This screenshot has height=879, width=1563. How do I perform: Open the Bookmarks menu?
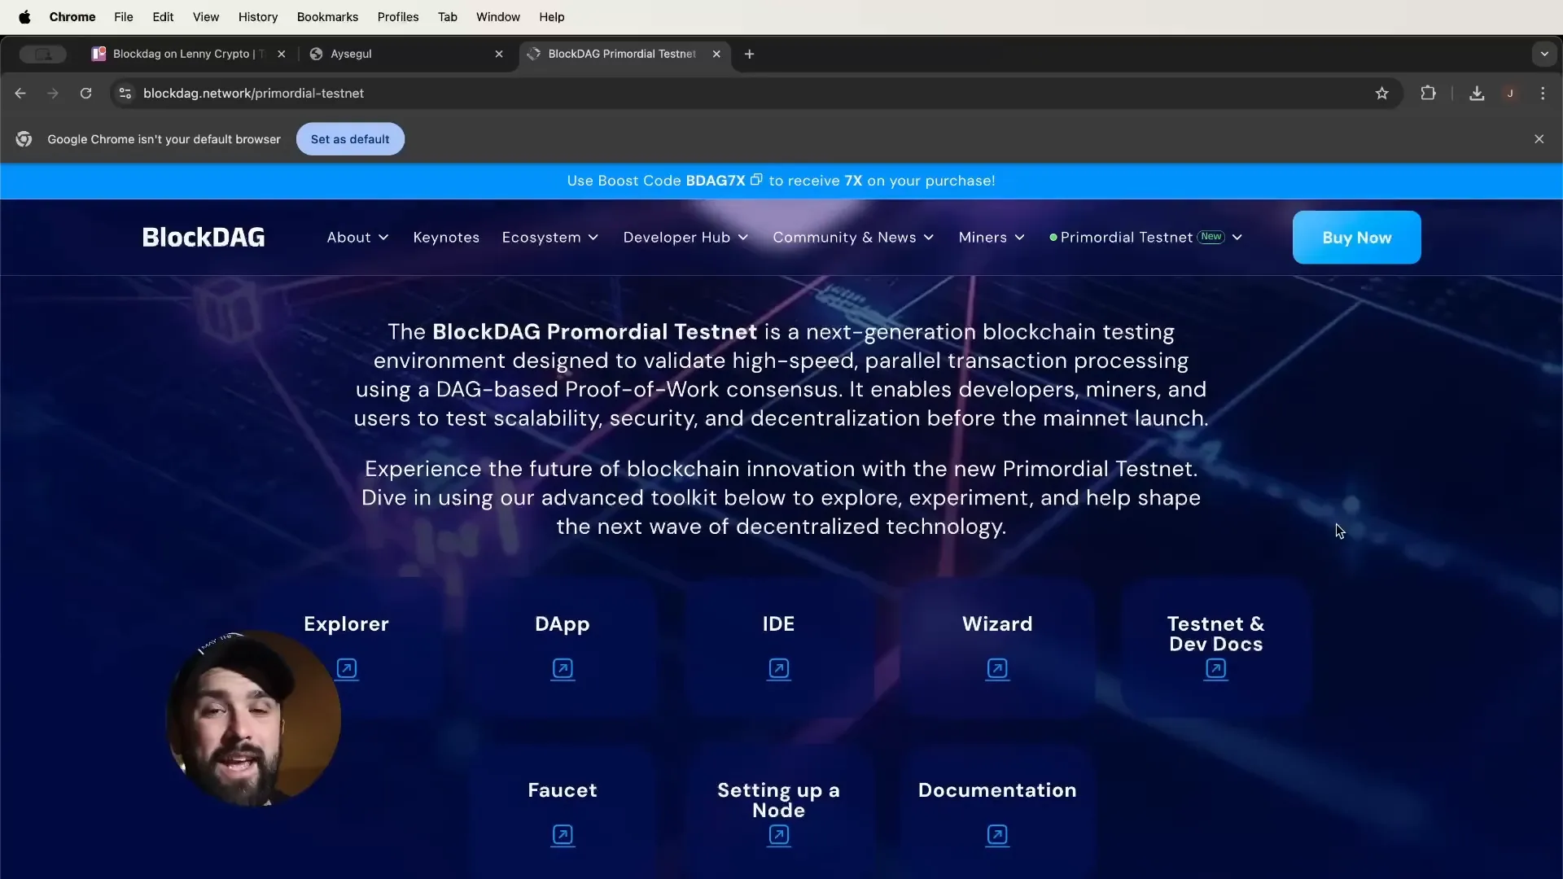pos(327,16)
